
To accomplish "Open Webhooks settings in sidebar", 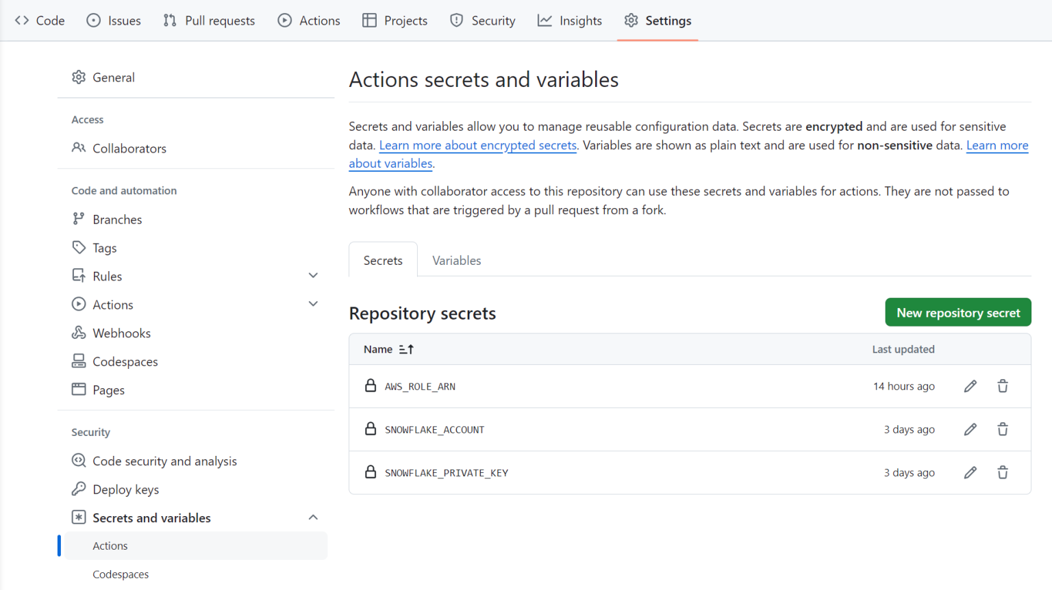I will 121,333.
